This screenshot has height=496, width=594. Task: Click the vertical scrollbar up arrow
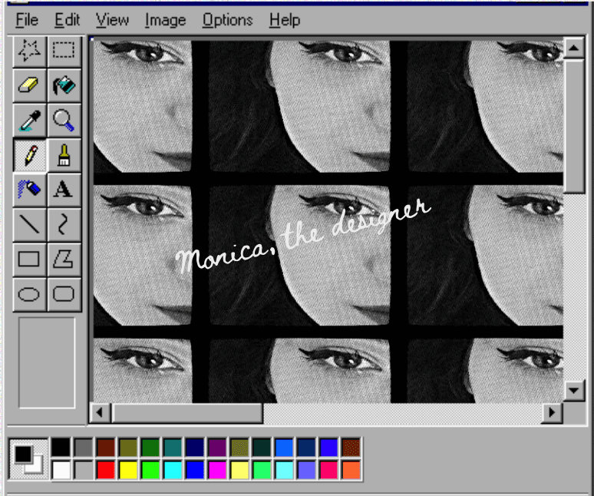(x=574, y=50)
